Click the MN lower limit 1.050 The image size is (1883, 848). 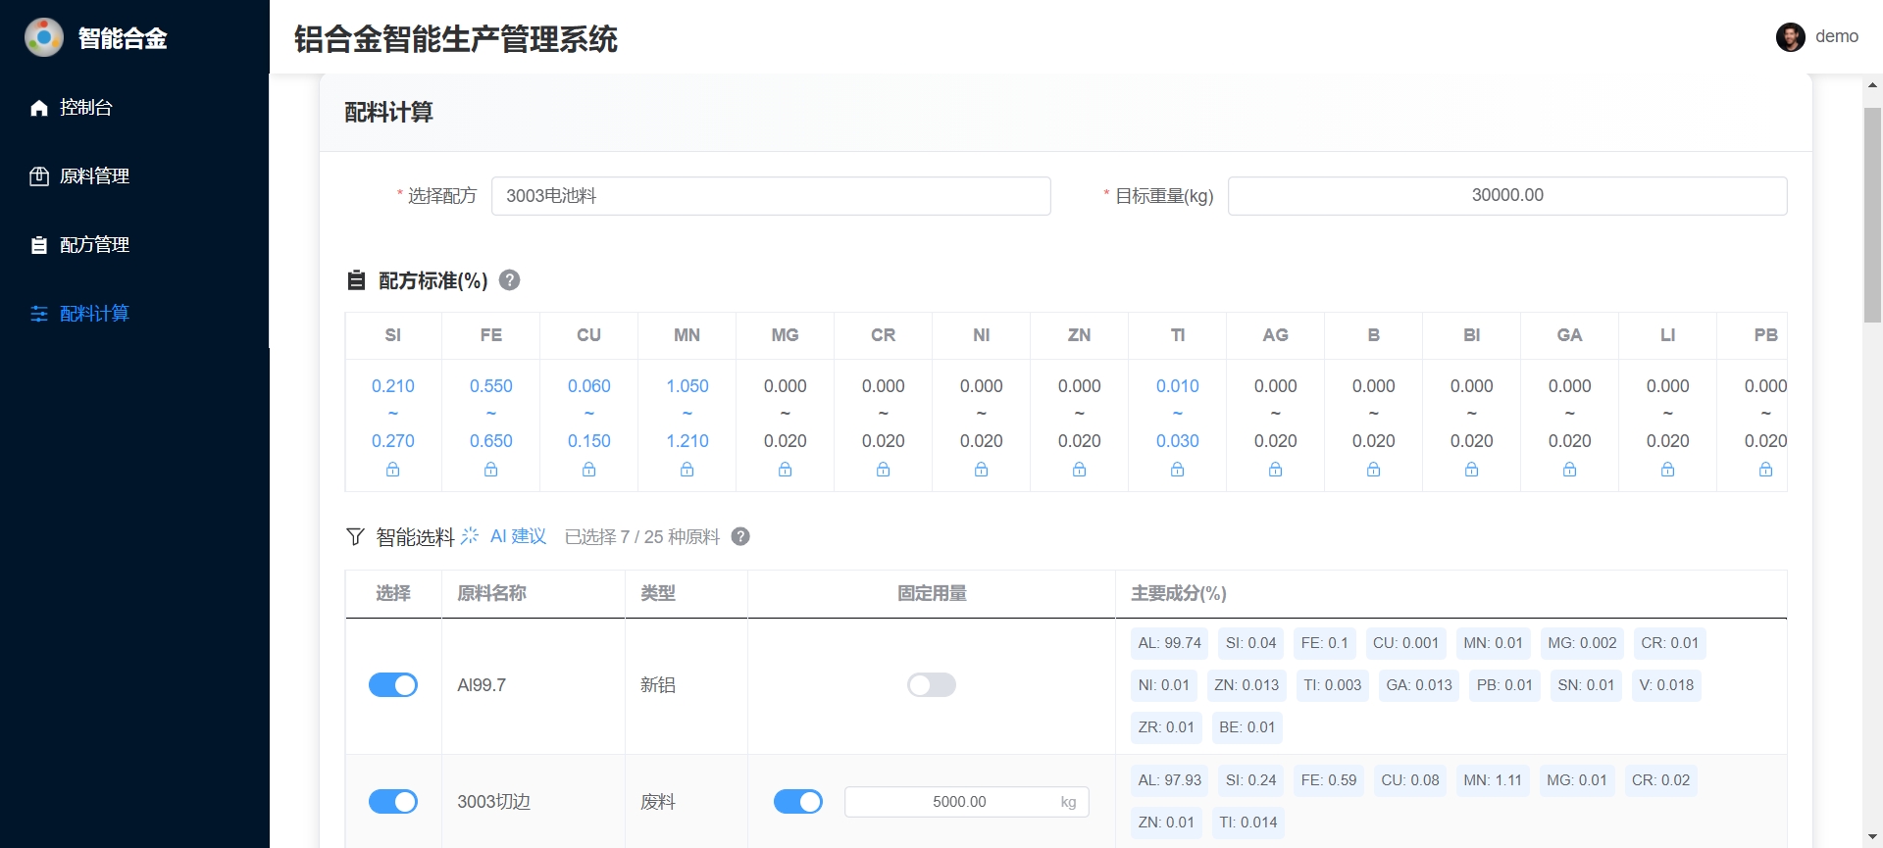click(687, 386)
